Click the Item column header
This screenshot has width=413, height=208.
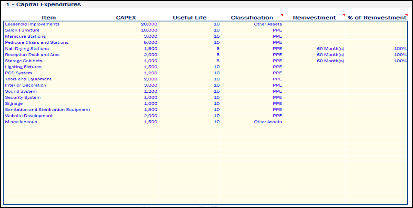(49, 18)
